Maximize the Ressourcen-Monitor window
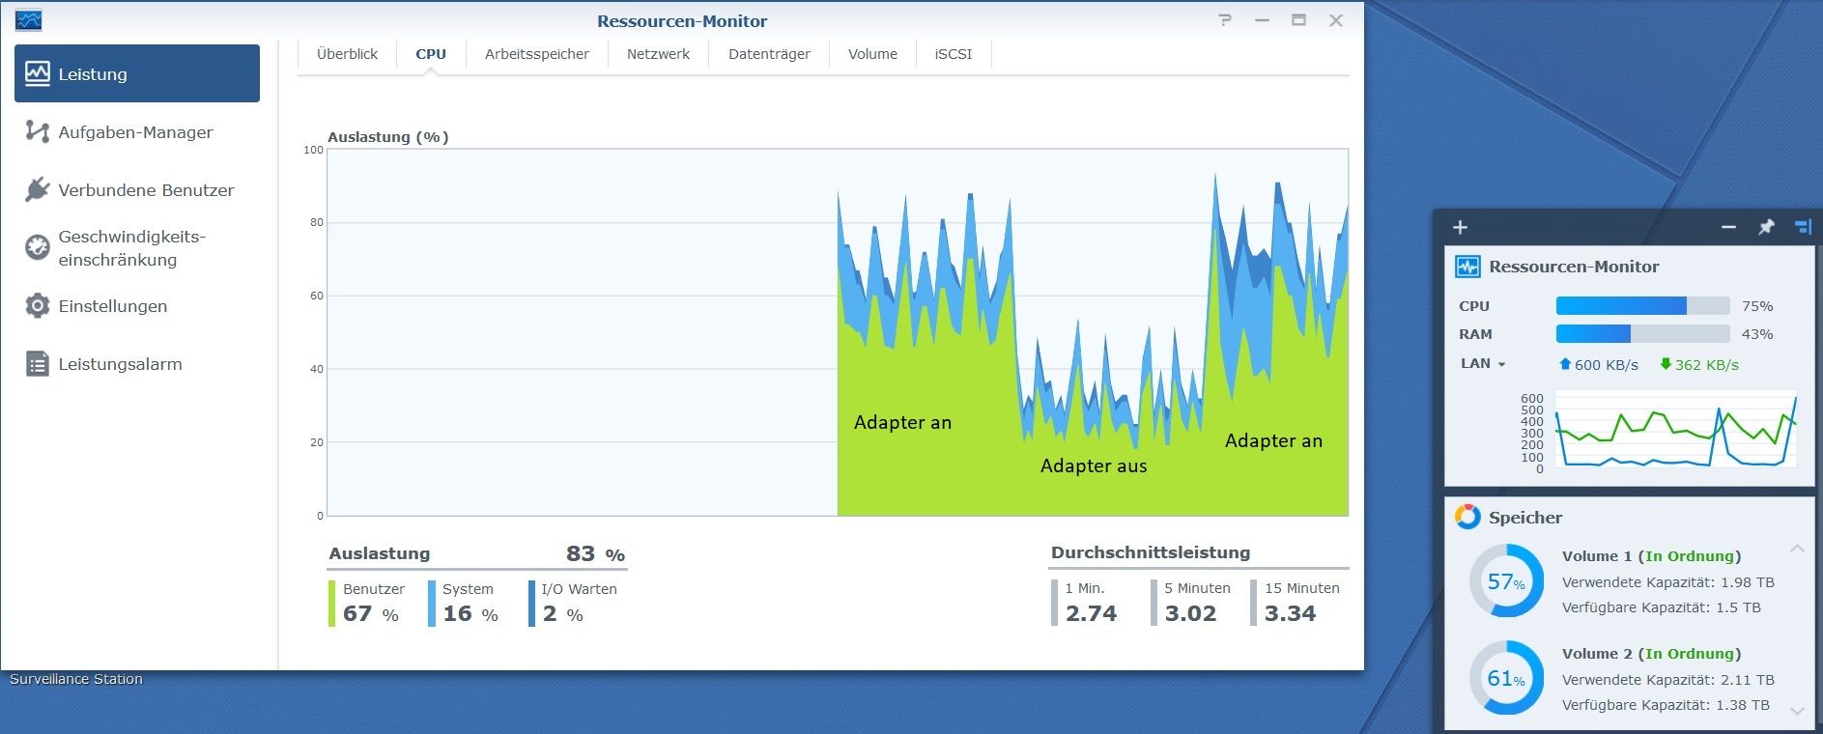The height and width of the screenshot is (734, 1823). (1298, 20)
